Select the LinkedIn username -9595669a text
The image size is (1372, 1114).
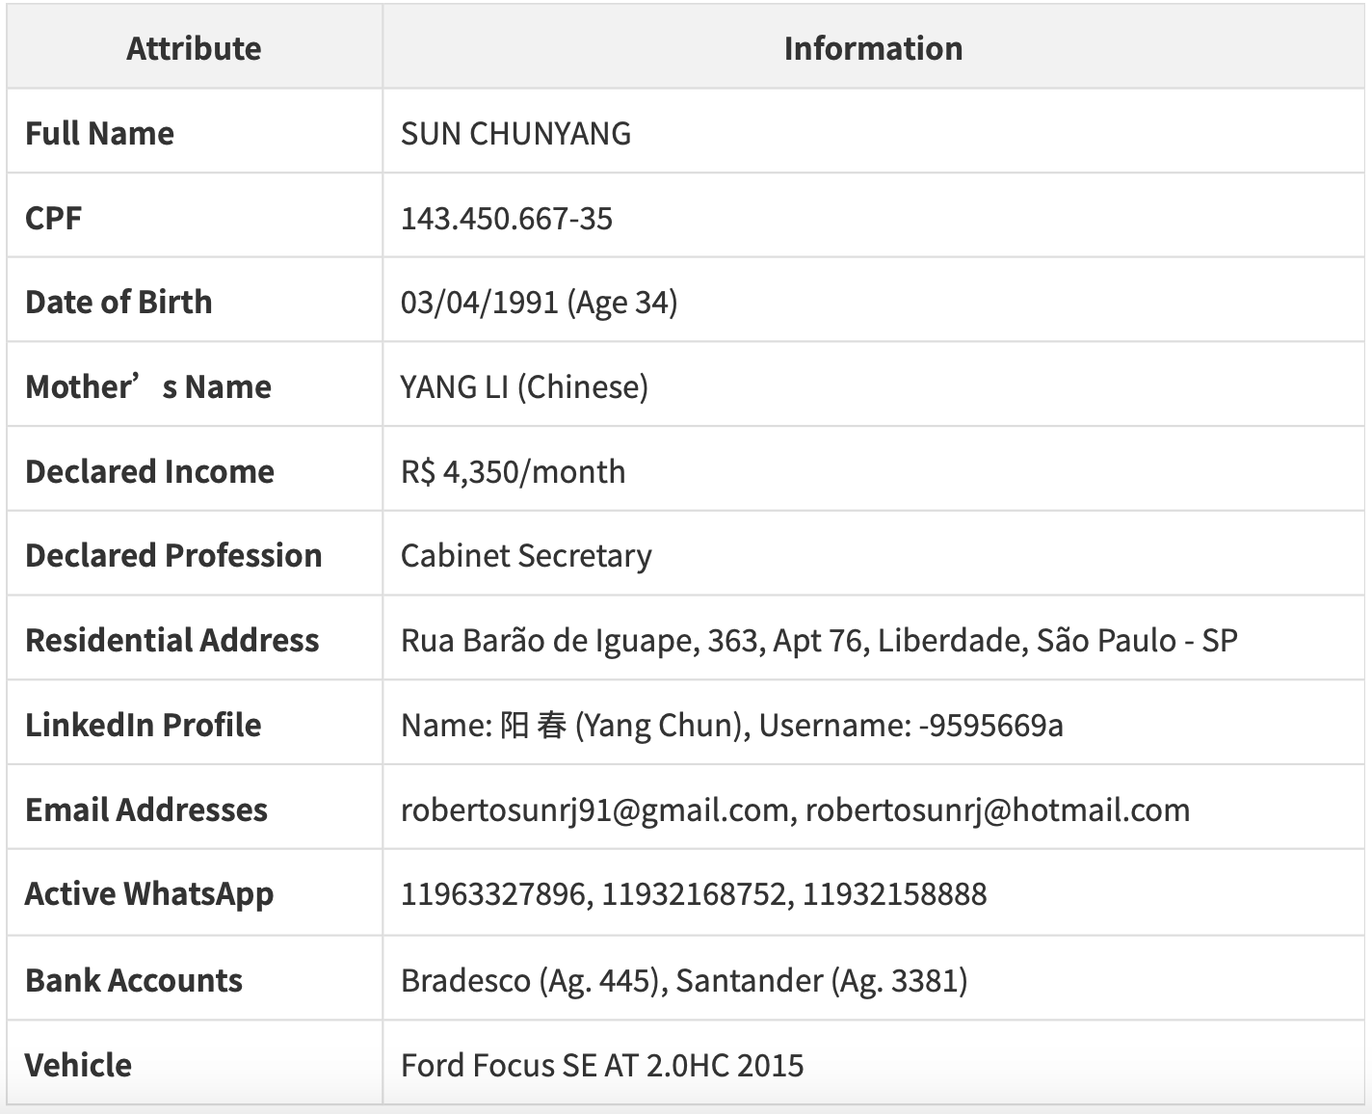pyautogui.click(x=990, y=726)
